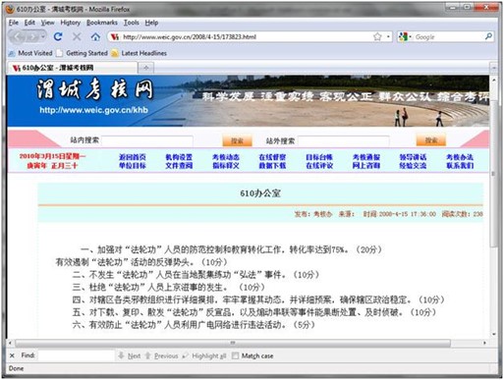Viewport: 504px width, 380px height.
Task: Close the Find bar with the X
Action: (12, 355)
